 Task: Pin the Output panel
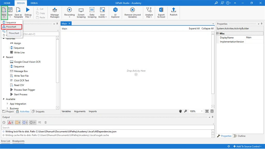point(212,117)
